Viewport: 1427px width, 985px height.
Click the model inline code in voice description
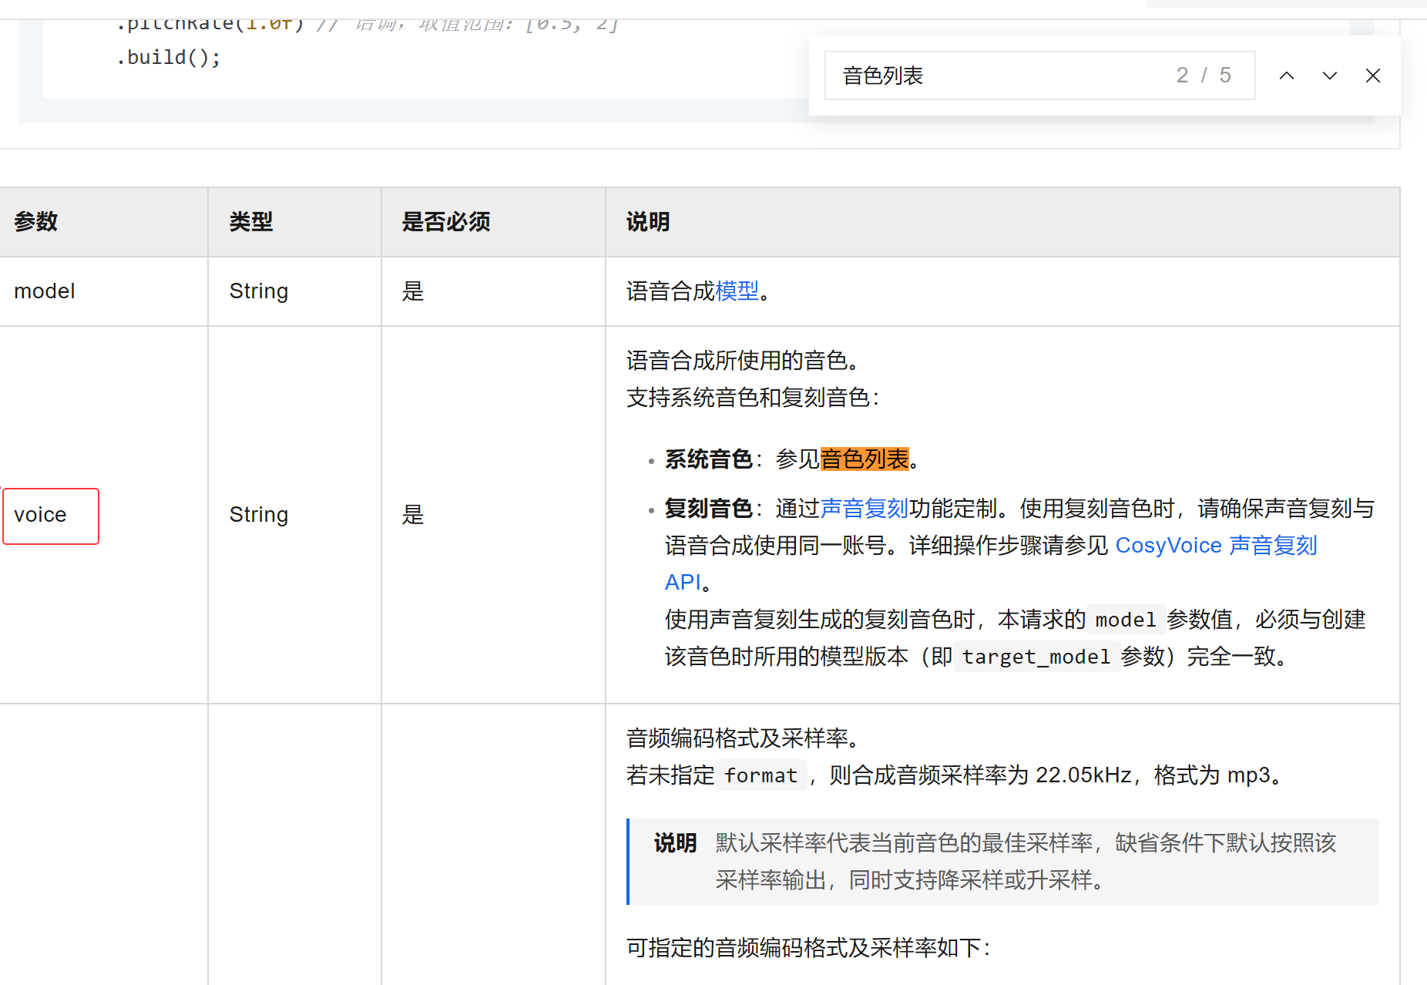click(1126, 620)
